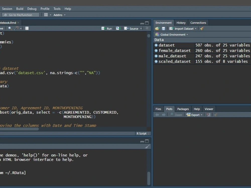This screenshot has width=251, height=188.
Task: Click '507 obs. of 25 variables' text
Action: (222, 45)
